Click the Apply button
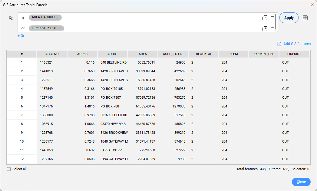This screenshot has height=191, width=317. coord(289,18)
